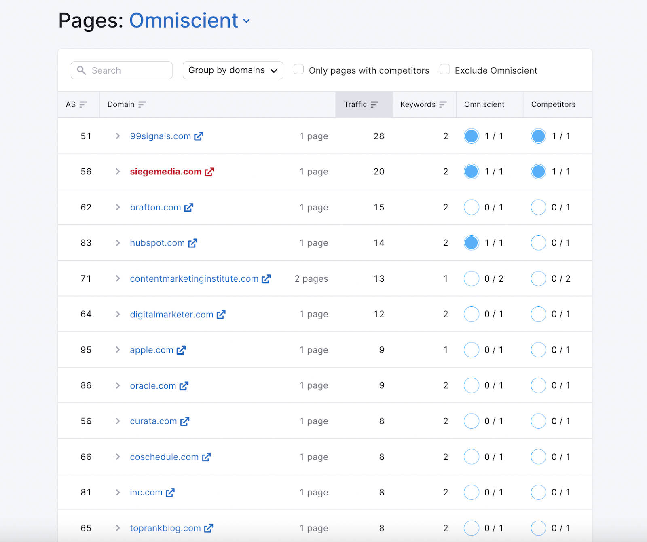Check the 'Exclude Omniscient' checkbox
This screenshot has width=647, height=542.
click(445, 70)
